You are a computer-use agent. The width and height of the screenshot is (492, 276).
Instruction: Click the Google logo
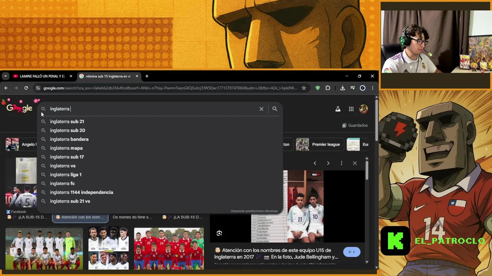(19, 108)
